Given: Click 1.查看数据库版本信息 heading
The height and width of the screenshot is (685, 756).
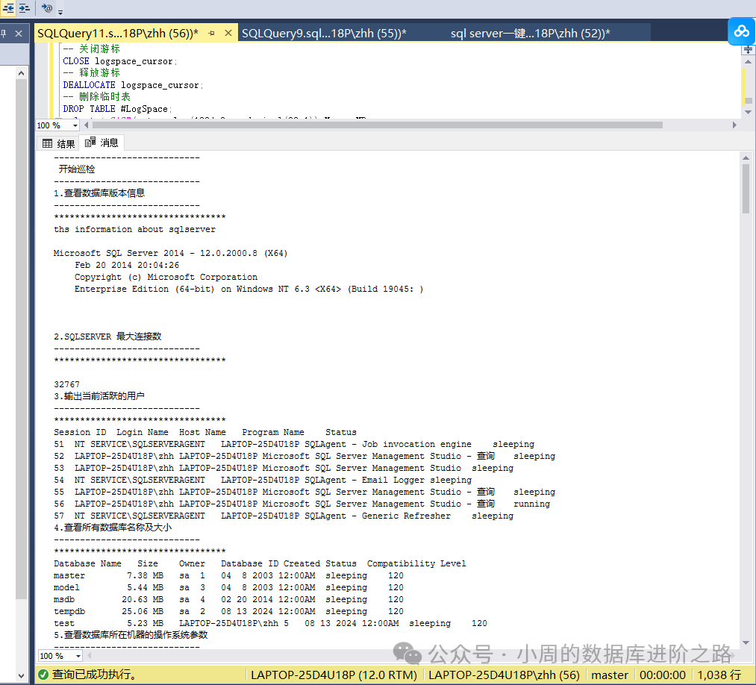Looking at the screenshot, I should point(99,193).
